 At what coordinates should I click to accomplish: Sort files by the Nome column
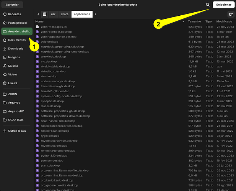(x=40, y=22)
